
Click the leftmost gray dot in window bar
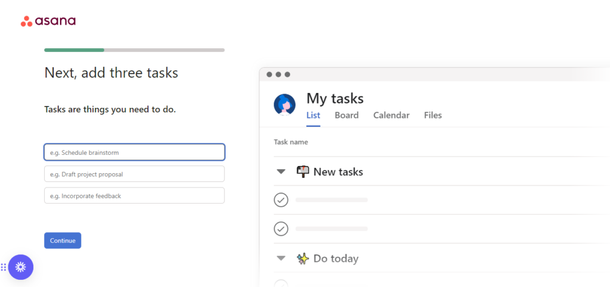pyautogui.click(x=269, y=74)
